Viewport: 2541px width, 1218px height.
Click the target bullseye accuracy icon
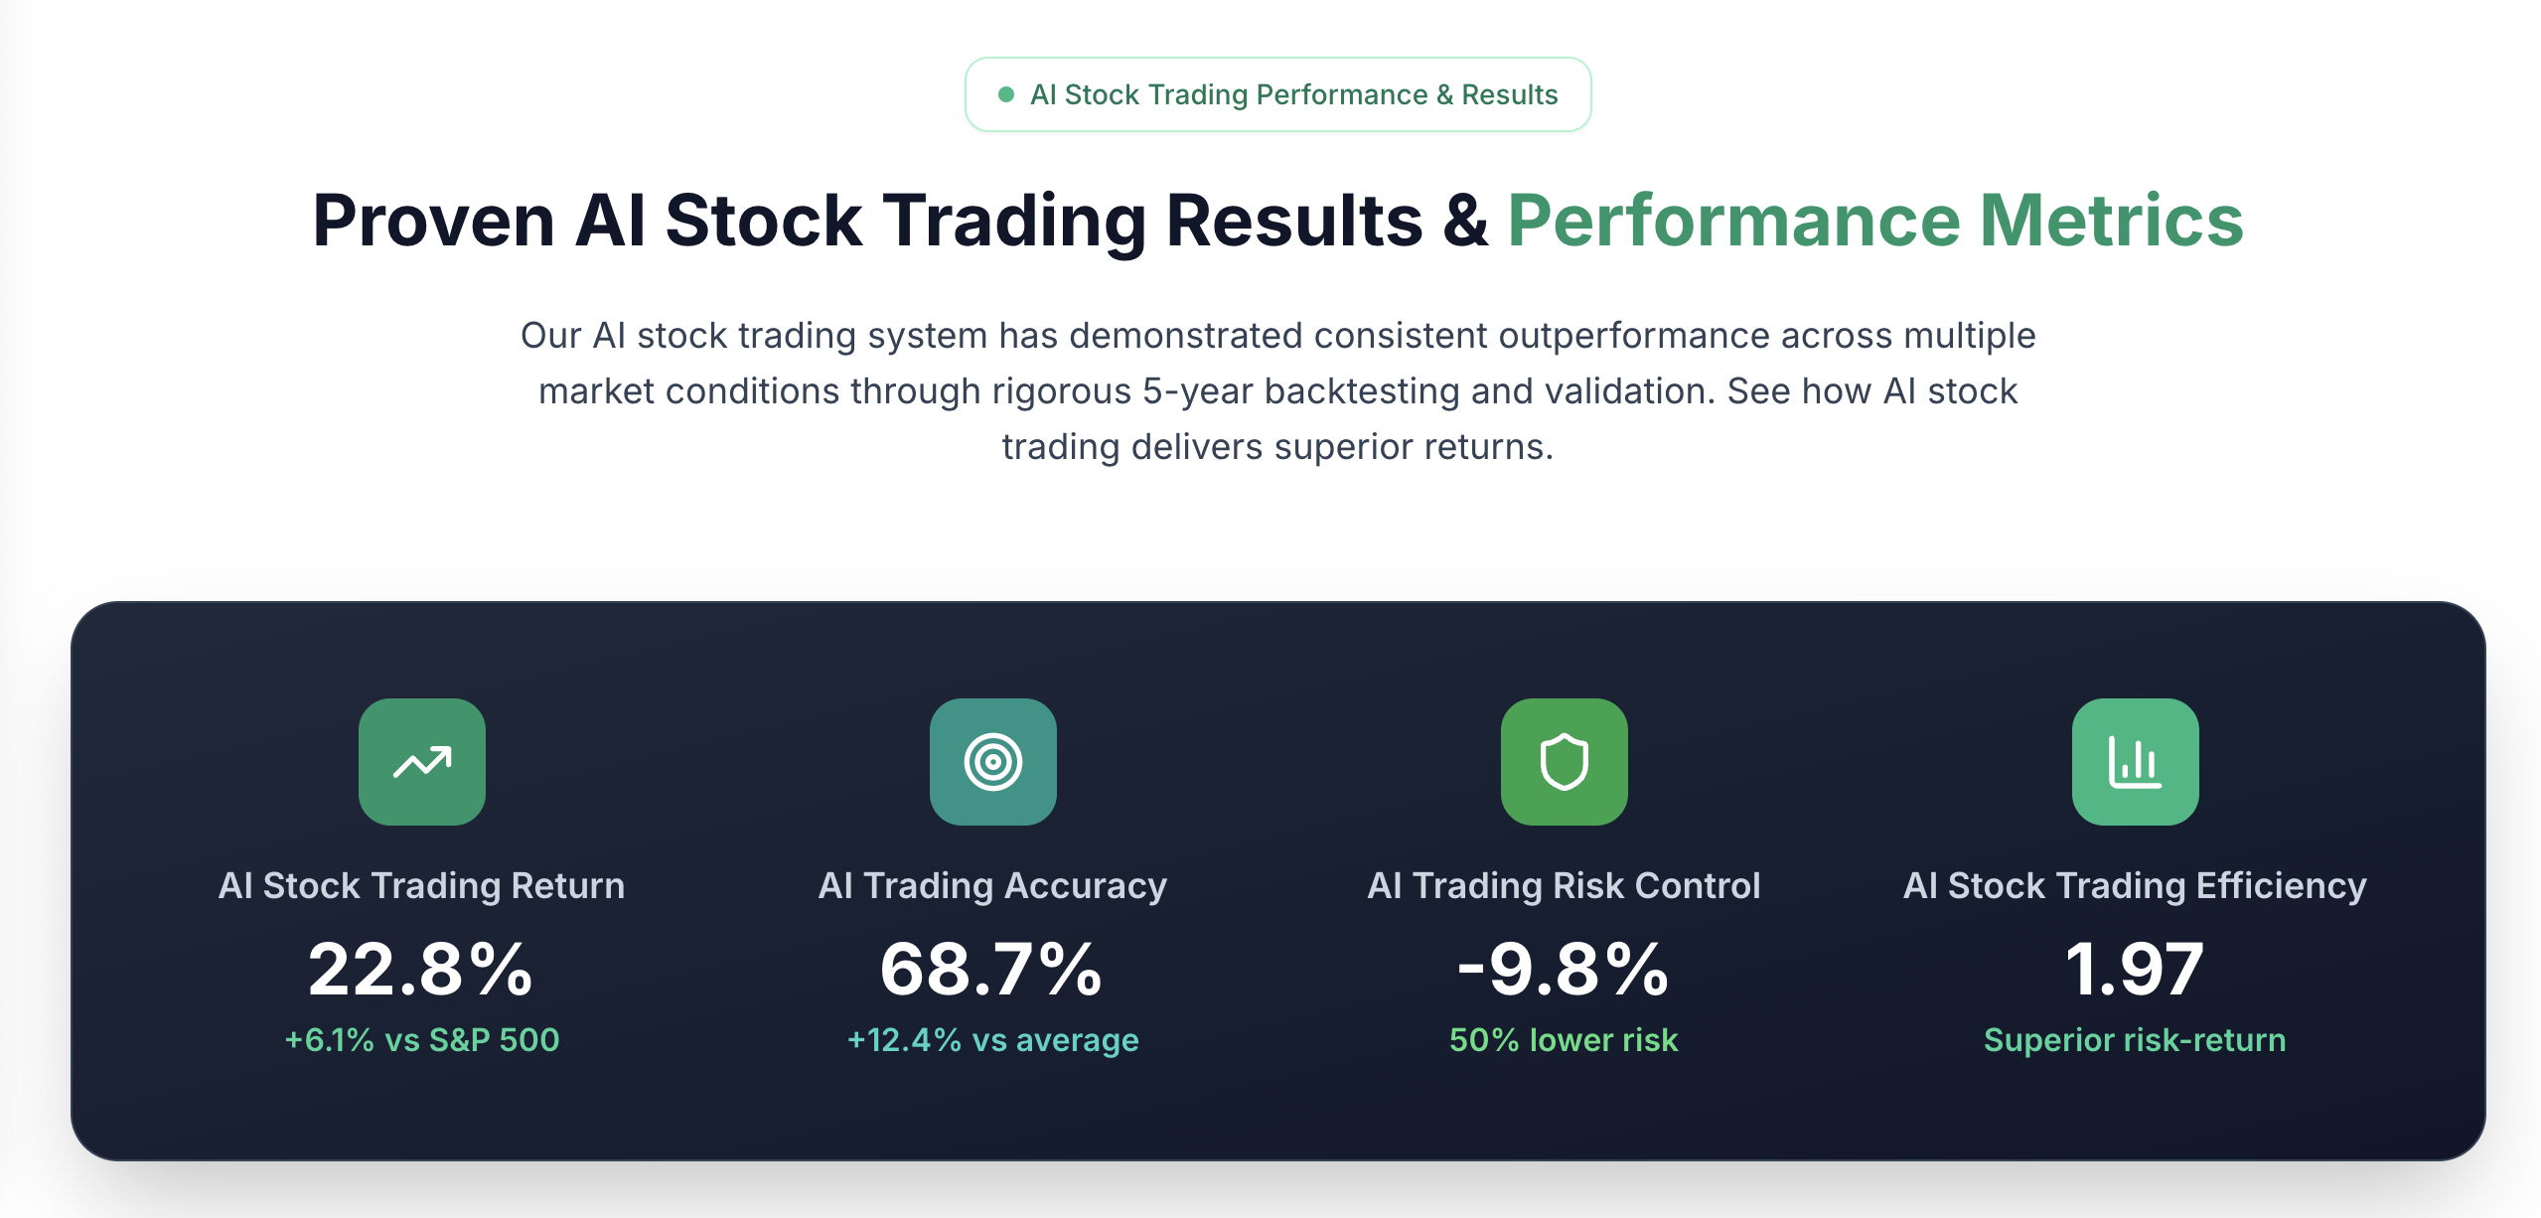(992, 761)
